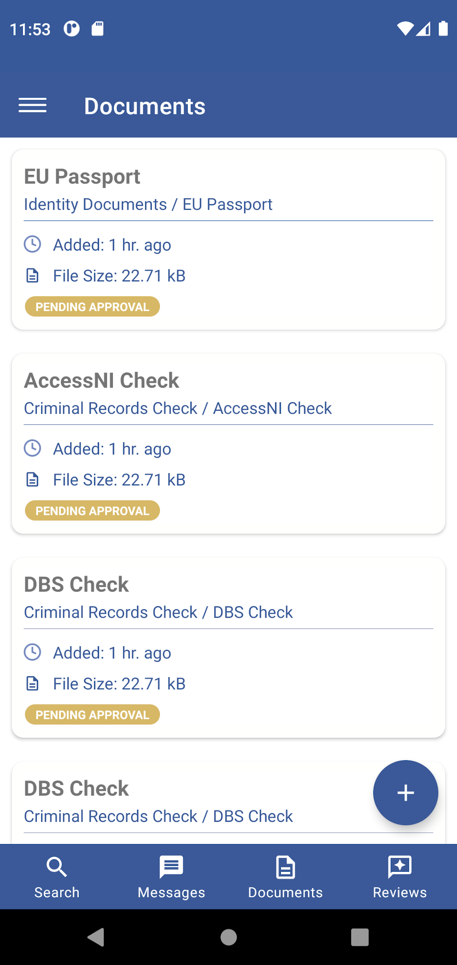457x965 pixels.
Task: Open the EU Passport document title
Action: click(82, 177)
